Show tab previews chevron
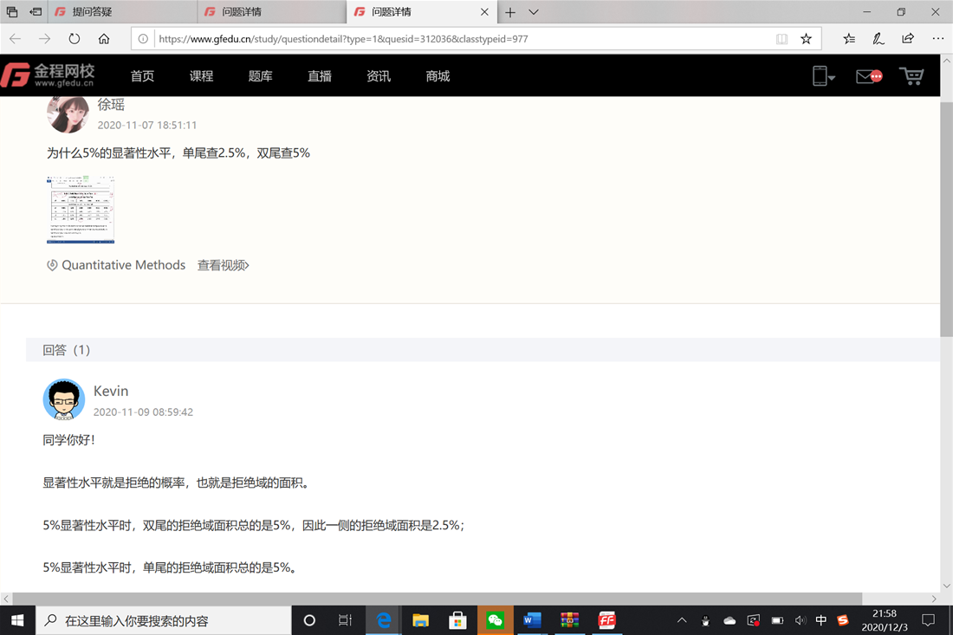Screen dimensions: 953x635 (533, 12)
